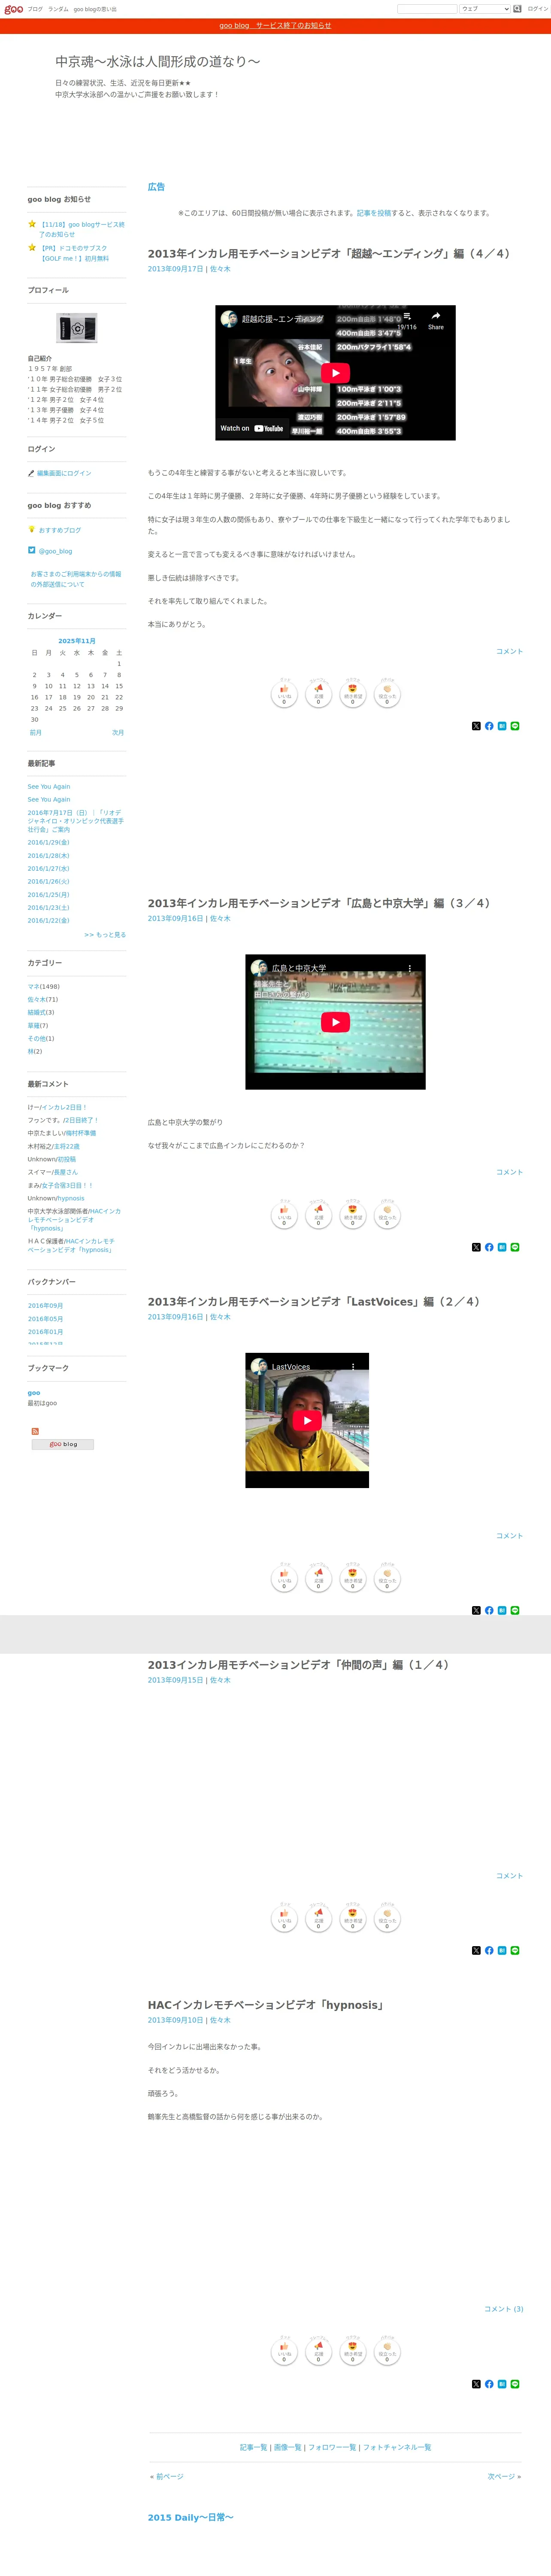Screen dimensions: 551x2576
Task: Open the blog title 中京魂〜水泳は人間形成の道なり〜
Action: (x=158, y=61)
